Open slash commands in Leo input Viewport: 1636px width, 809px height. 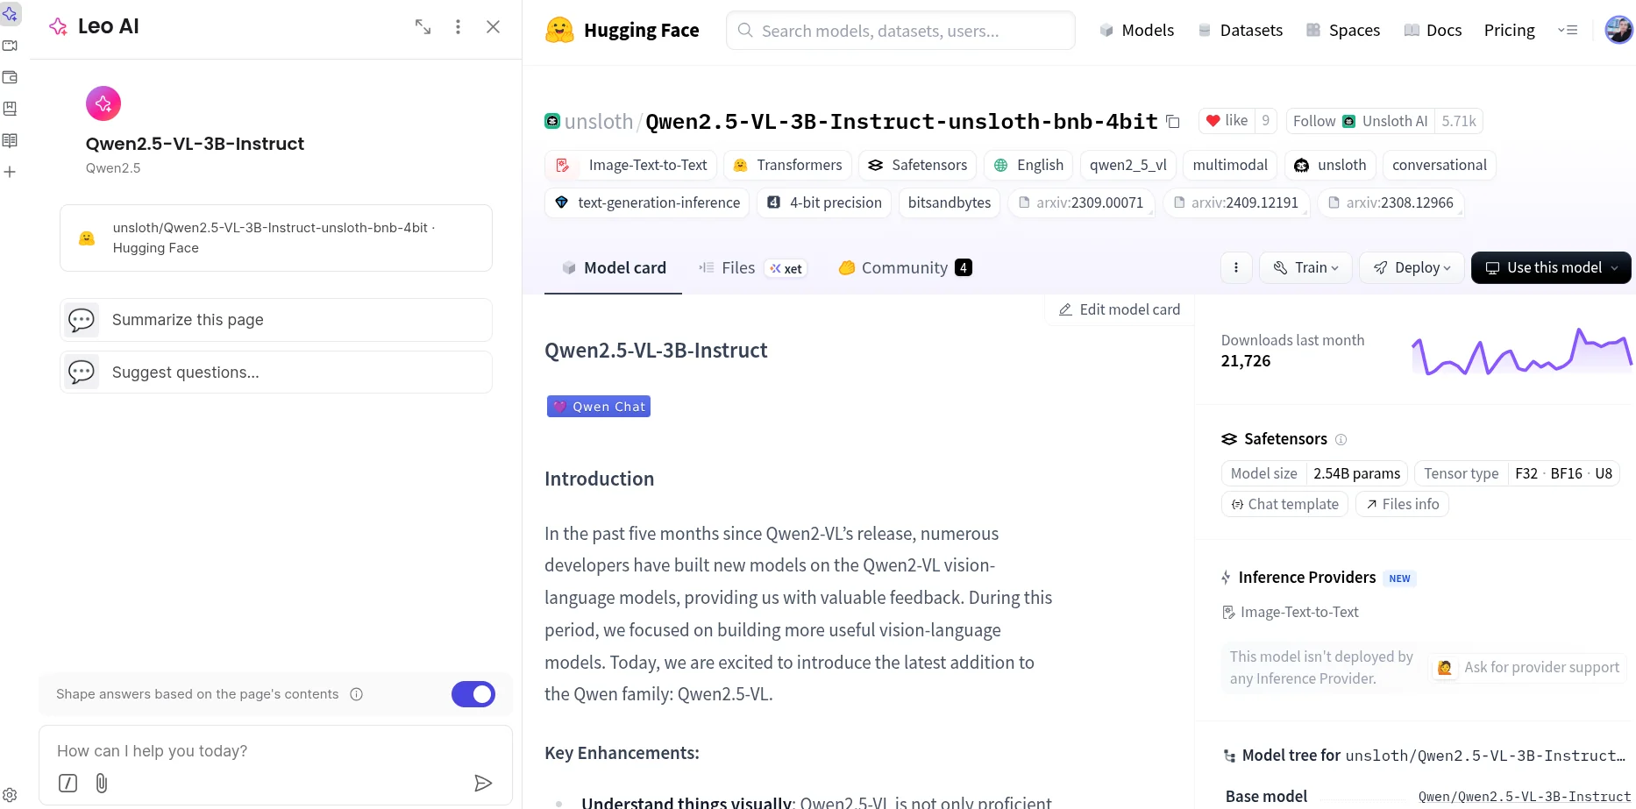(68, 783)
